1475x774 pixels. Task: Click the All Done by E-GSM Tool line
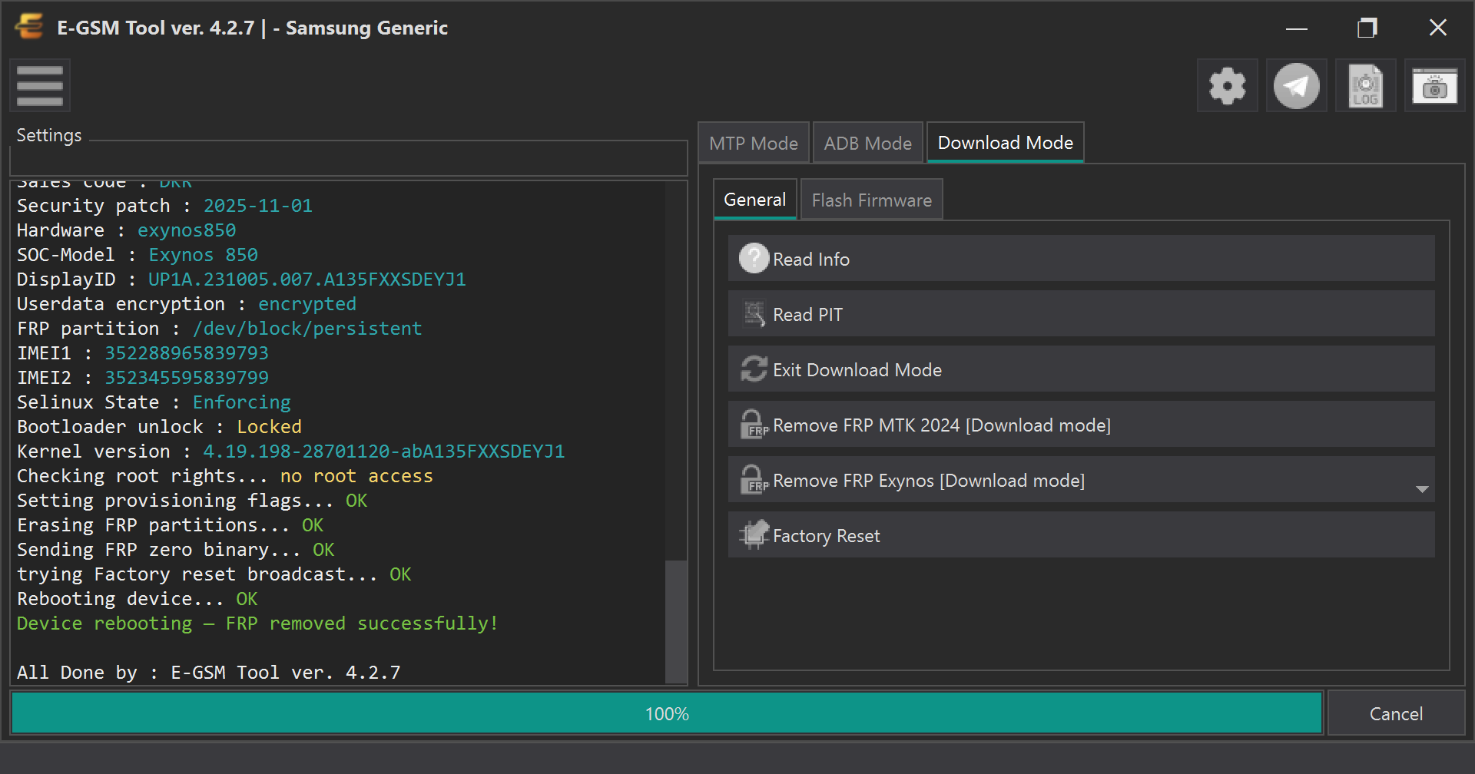pyautogui.click(x=209, y=673)
